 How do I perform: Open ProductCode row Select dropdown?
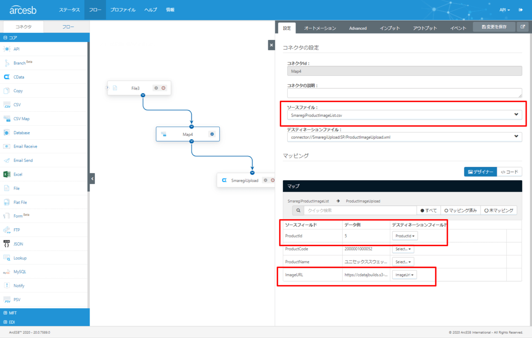403,249
